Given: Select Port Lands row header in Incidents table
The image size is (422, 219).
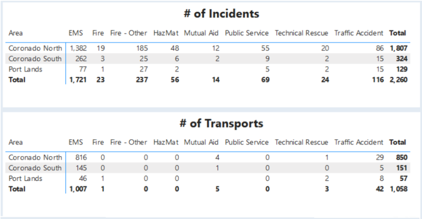Looking at the screenshot, I should 25,69.
